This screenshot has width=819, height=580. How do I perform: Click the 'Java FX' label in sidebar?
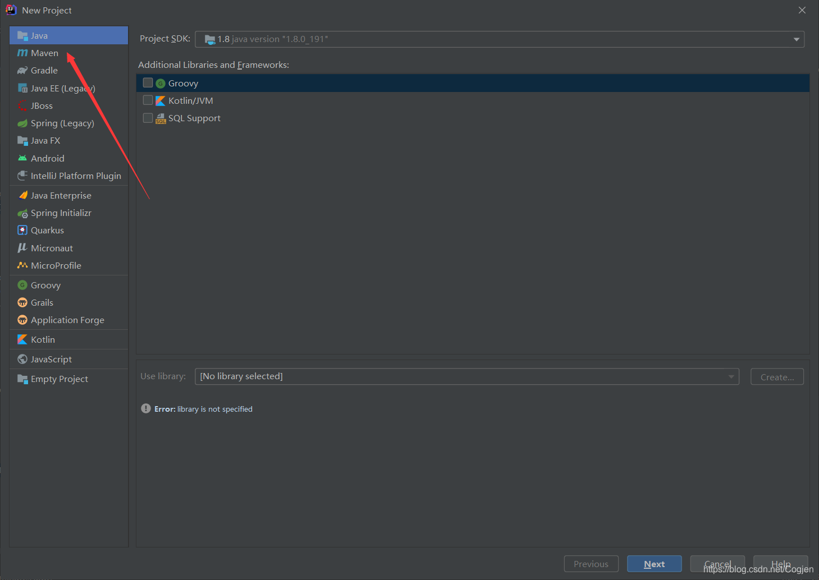click(45, 141)
